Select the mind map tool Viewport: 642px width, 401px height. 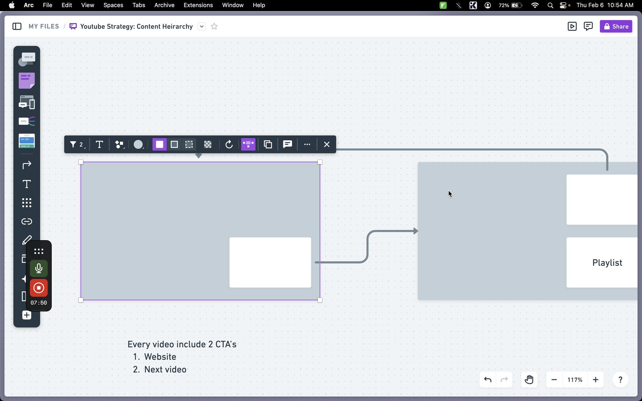[x=26, y=121]
